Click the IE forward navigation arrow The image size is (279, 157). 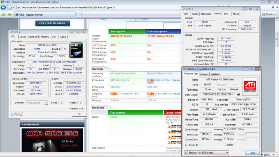[x=9, y=7]
